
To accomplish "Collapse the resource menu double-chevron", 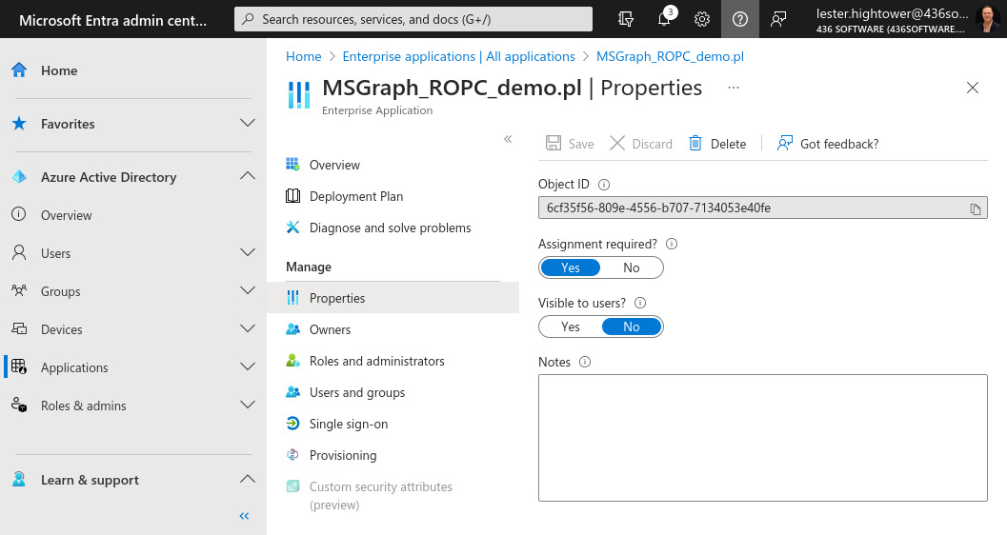I will pos(508,139).
